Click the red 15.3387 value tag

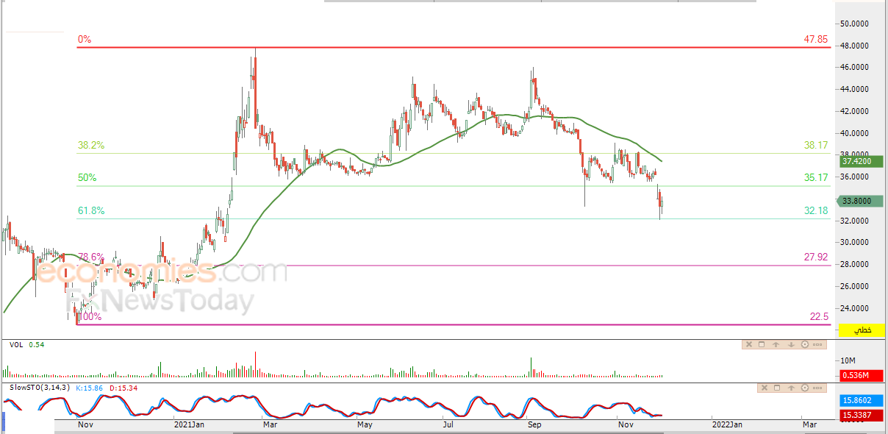click(x=860, y=416)
